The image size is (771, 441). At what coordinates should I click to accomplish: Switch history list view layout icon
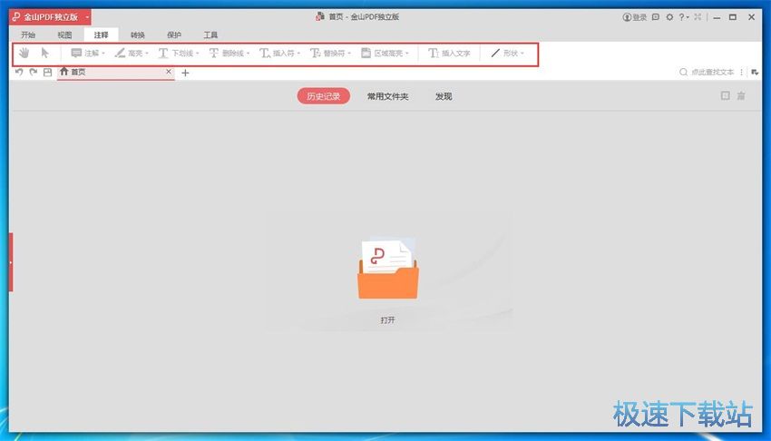pyautogui.click(x=726, y=95)
